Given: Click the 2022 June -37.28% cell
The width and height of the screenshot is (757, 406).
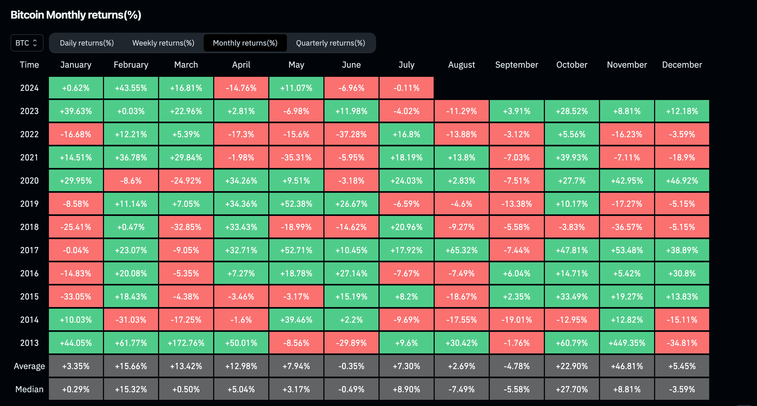Looking at the screenshot, I should [x=351, y=134].
